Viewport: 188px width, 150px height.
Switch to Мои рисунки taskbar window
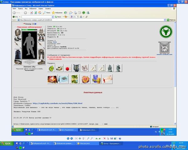pyautogui.click(x=88, y=143)
